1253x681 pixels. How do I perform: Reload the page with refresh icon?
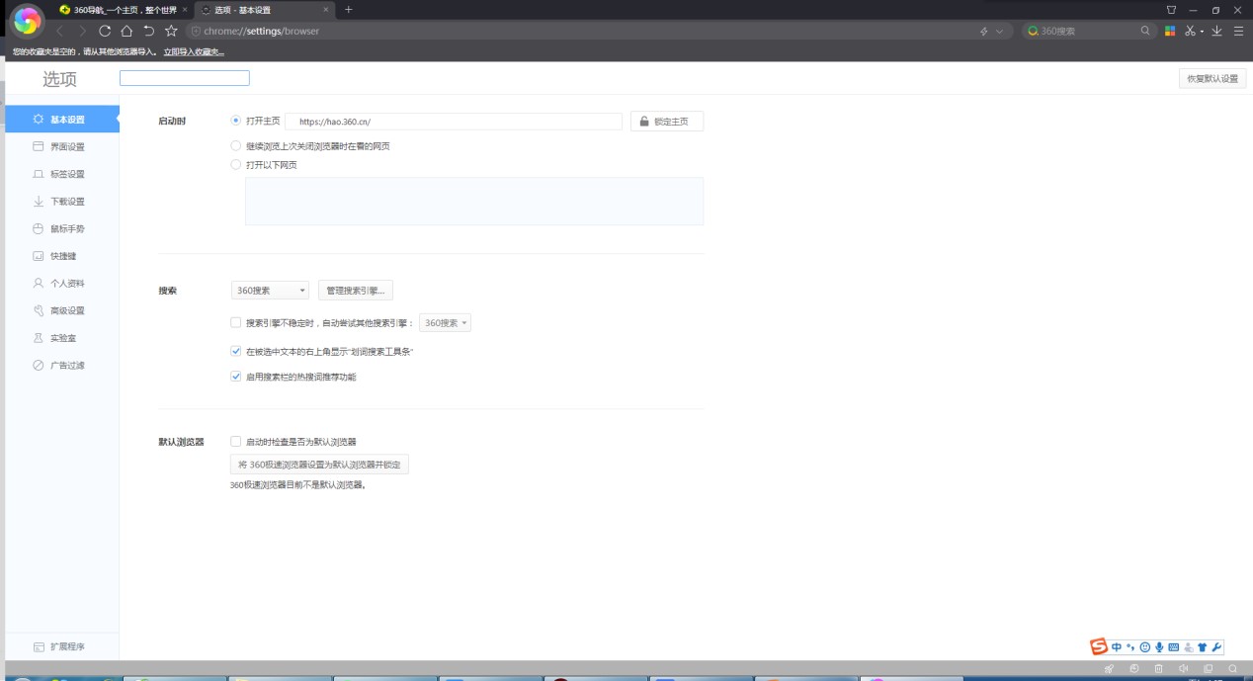click(x=105, y=31)
